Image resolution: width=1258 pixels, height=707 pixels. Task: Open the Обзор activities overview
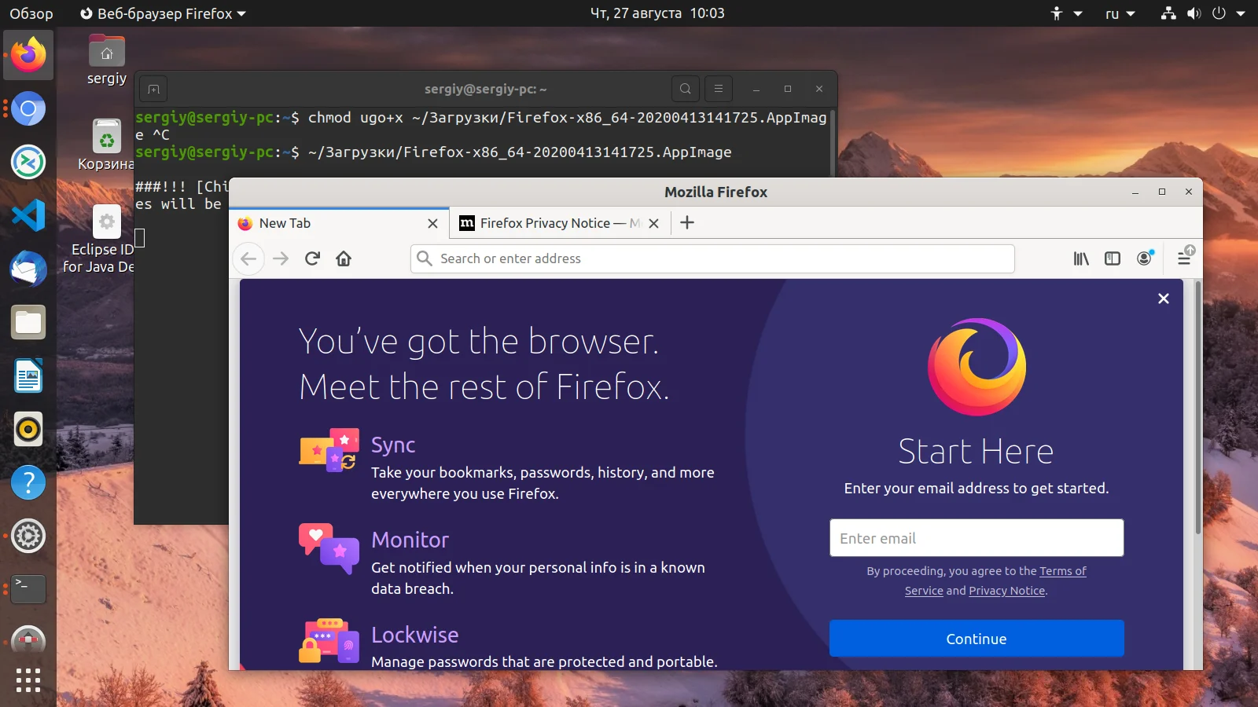tap(31, 13)
